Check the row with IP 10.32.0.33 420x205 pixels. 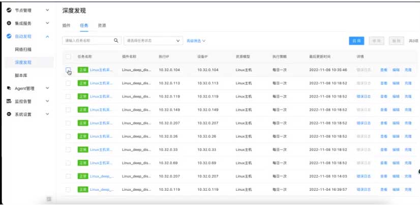tap(68, 149)
